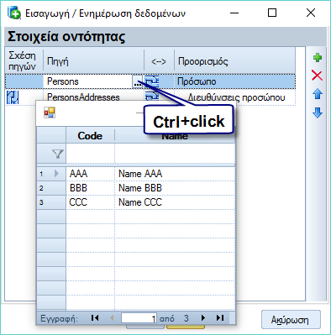This screenshot has width=331, height=335.
Task: Select the Name CCC cell
Action: point(175,202)
